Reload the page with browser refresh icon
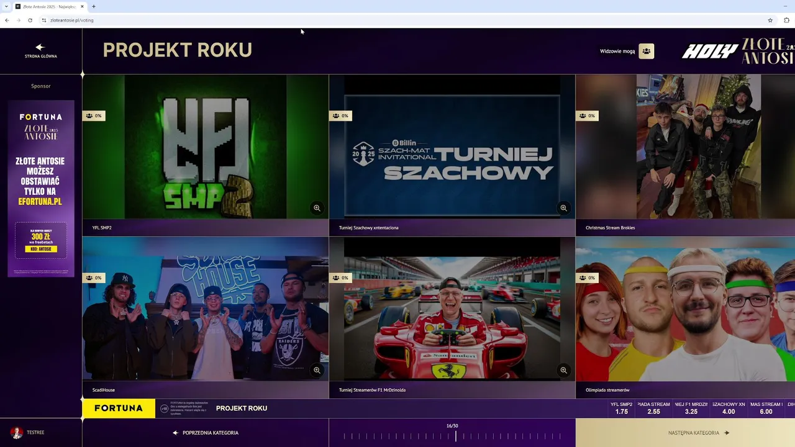 (30, 20)
